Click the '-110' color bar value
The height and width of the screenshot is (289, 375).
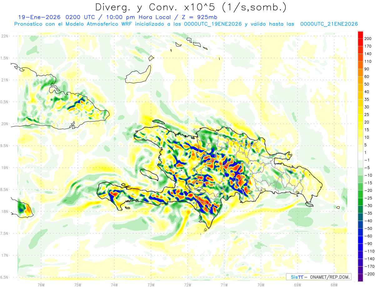(x=369, y=251)
